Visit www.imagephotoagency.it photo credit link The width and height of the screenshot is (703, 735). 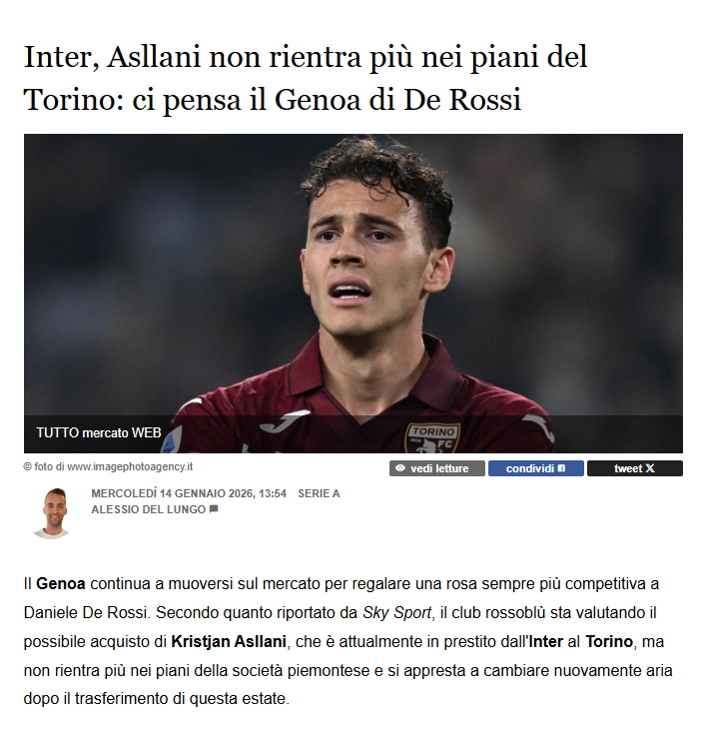coord(130,467)
